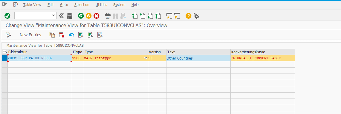The image size is (341, 114).
Task: Exit using the yellow up-arrow icon
Action: pyautogui.click(x=88, y=15)
